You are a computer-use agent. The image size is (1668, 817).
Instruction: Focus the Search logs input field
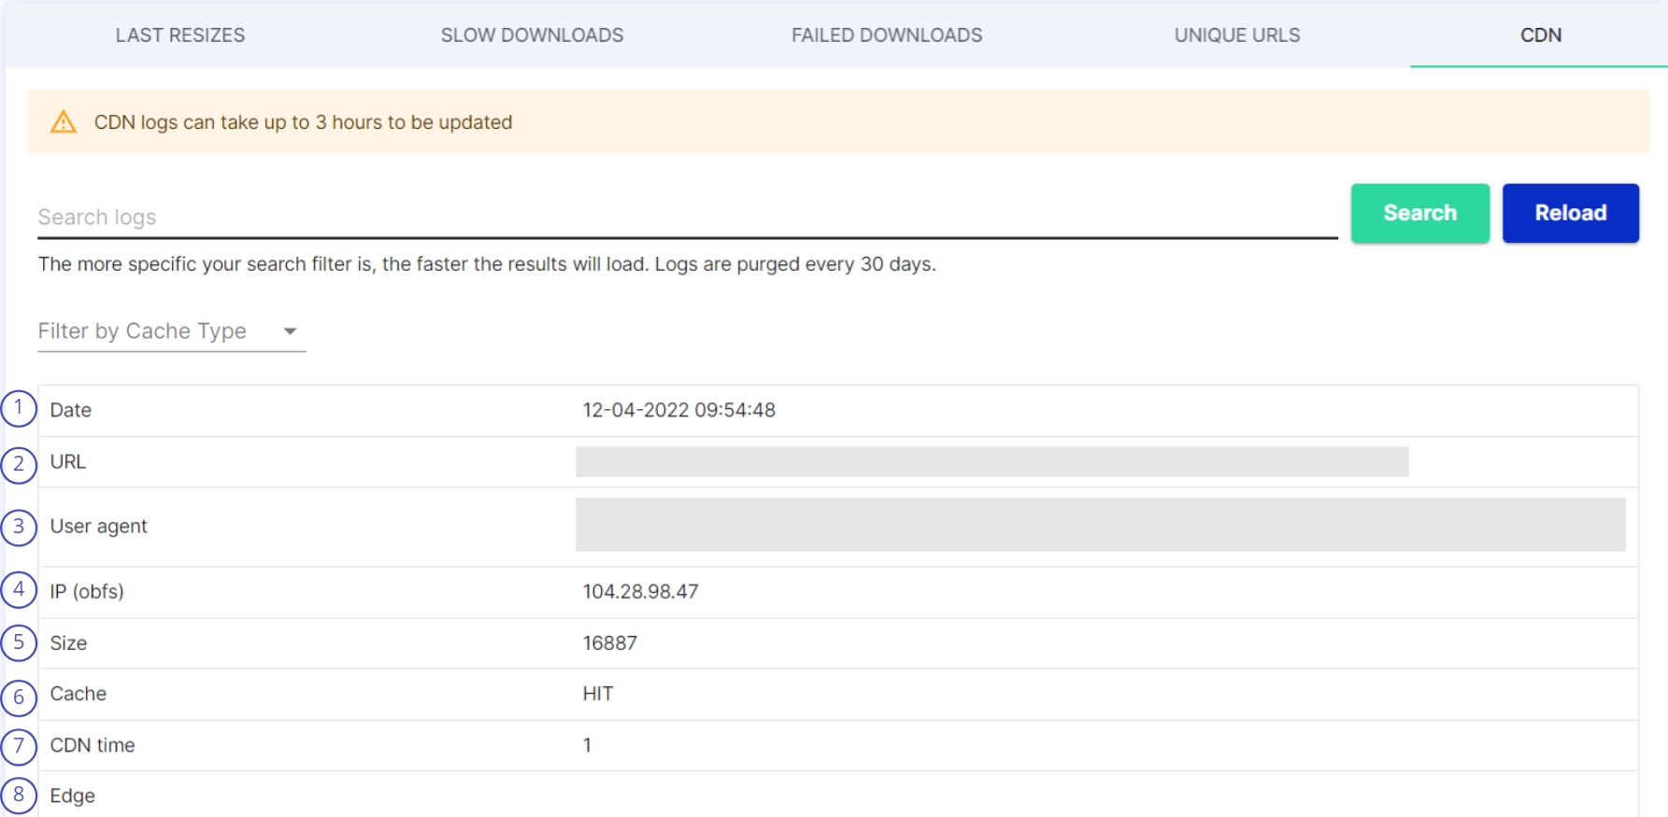tap(687, 218)
